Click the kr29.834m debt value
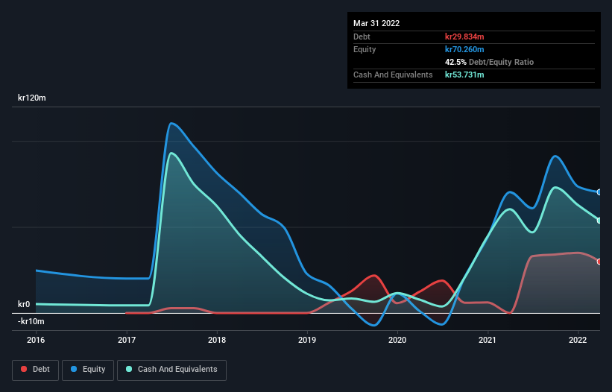612x392 pixels. [464, 37]
